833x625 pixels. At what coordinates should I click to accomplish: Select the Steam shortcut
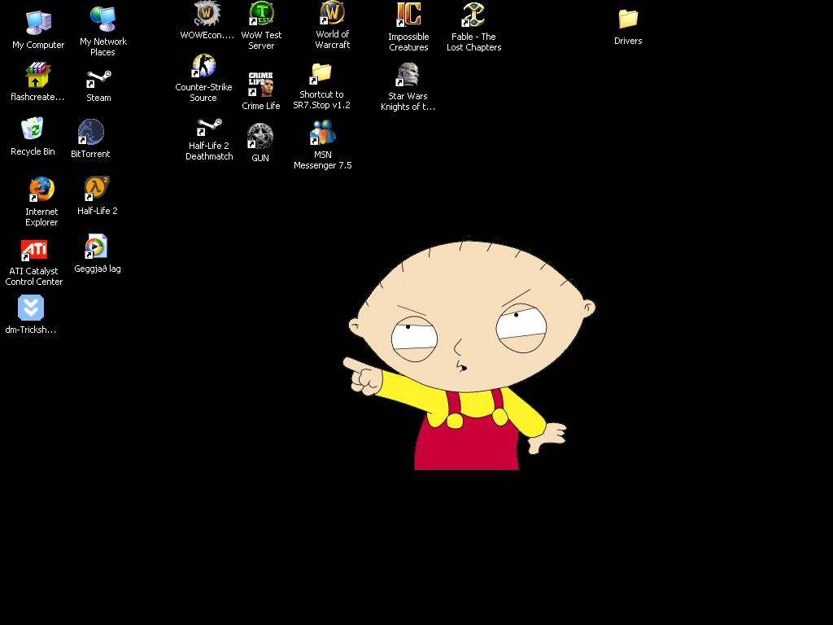tap(98, 79)
